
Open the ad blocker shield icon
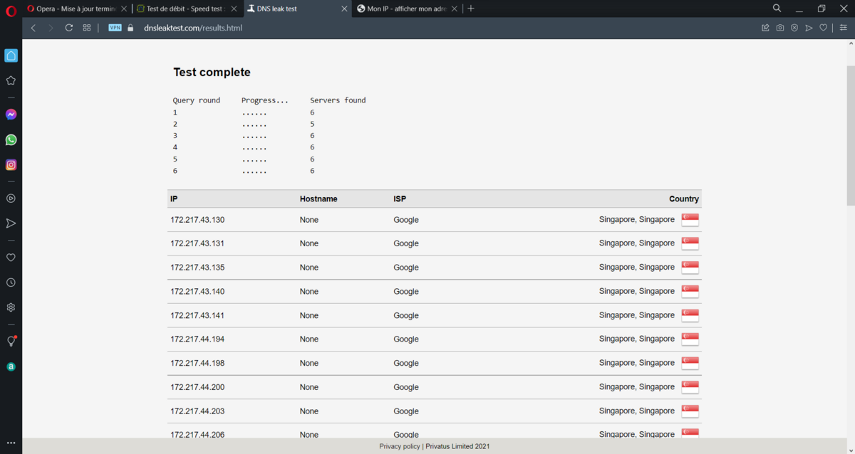point(794,28)
